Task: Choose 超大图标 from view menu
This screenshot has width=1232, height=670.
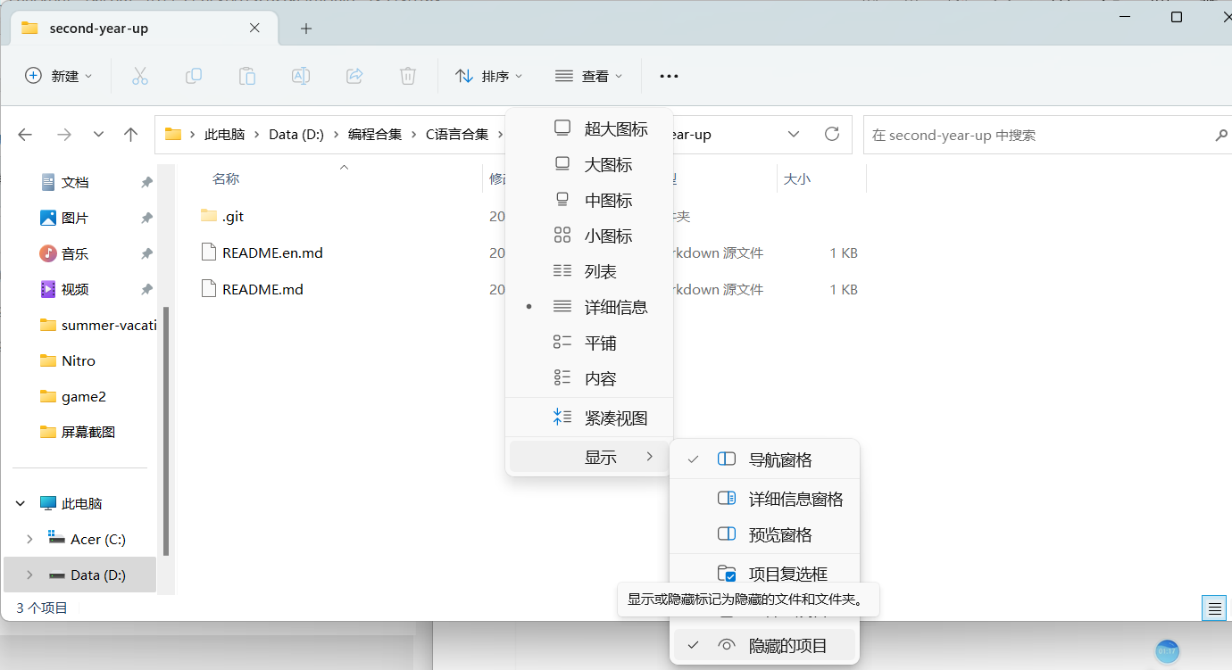Action: click(589, 128)
